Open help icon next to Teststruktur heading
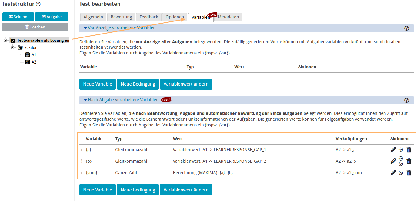 38,4
